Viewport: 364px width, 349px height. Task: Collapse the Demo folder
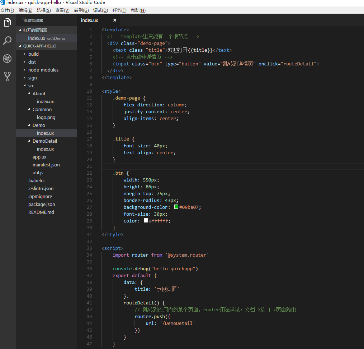46,125
